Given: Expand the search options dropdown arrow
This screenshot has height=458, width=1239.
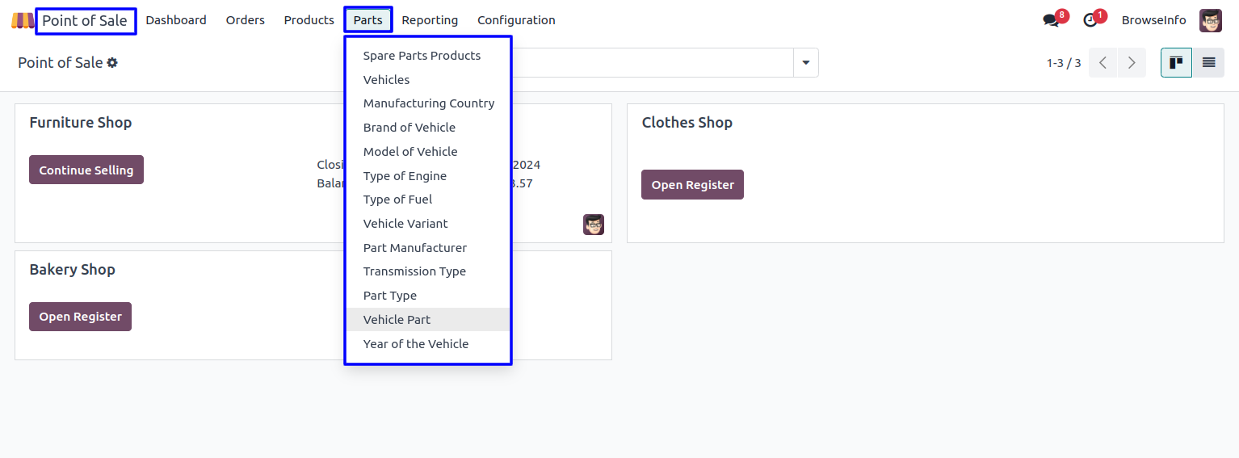Looking at the screenshot, I should 805,63.
